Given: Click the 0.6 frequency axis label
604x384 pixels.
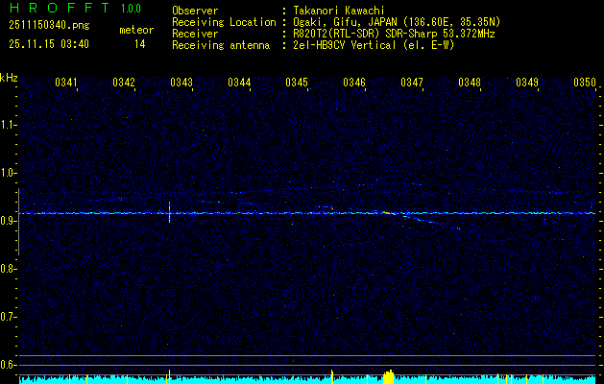Looking at the screenshot, I should [x=9, y=365].
